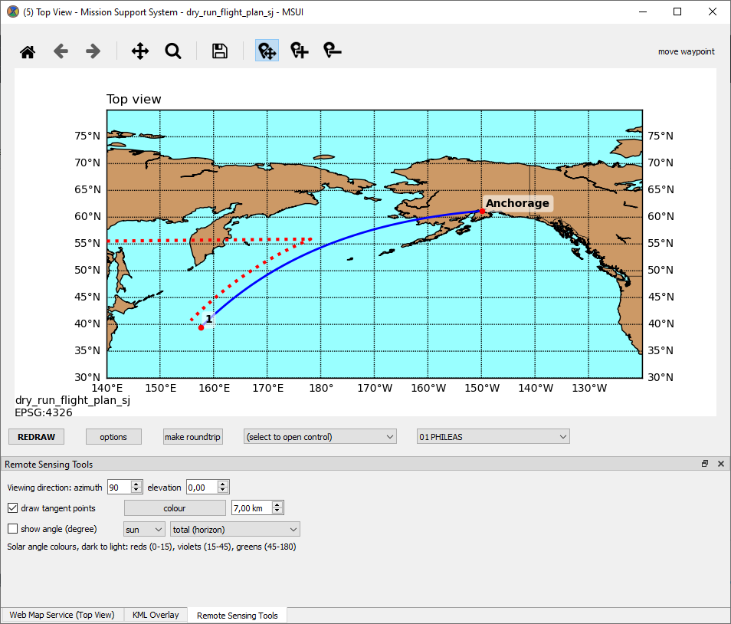Select the insert waypoint tool
Viewport: 731px width, 624px height.
click(x=299, y=51)
